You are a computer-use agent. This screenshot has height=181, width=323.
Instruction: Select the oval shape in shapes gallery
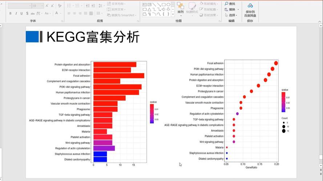168,4
